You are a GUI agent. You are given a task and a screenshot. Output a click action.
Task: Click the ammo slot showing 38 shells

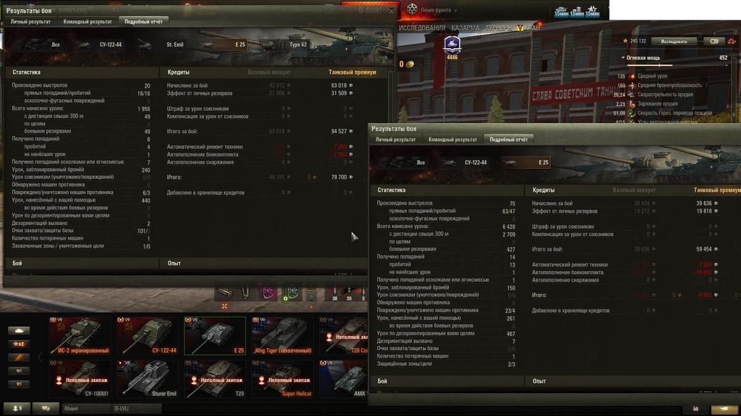[335, 292]
